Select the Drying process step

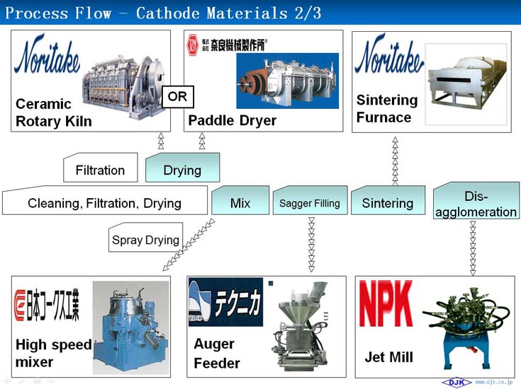tap(182, 170)
